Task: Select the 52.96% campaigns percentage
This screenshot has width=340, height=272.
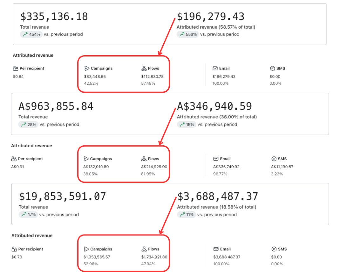Action: point(91,264)
